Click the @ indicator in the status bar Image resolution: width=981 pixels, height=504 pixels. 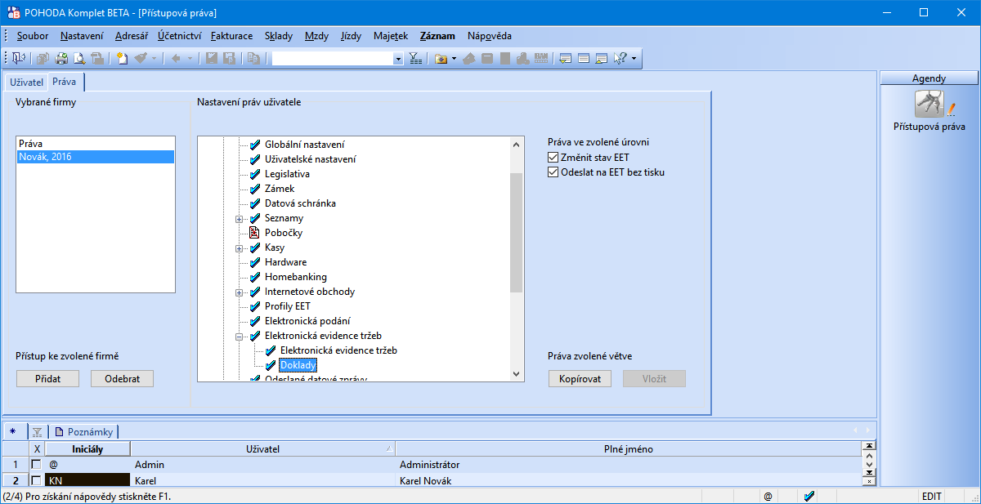pos(768,496)
